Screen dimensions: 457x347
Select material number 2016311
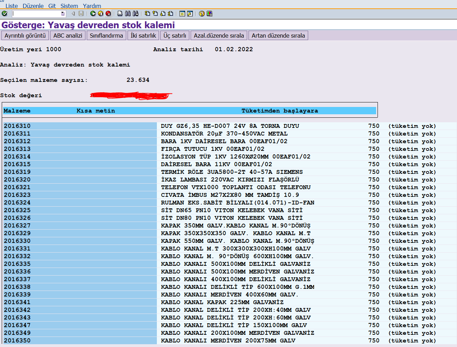17,134
